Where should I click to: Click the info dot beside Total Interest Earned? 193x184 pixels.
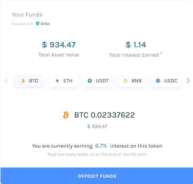tap(161, 53)
